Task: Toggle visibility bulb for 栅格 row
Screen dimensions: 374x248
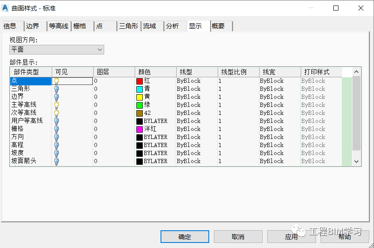Action: point(56,129)
